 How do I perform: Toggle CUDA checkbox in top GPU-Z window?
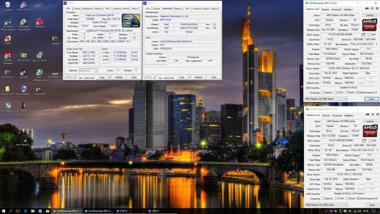[x=335, y=92]
